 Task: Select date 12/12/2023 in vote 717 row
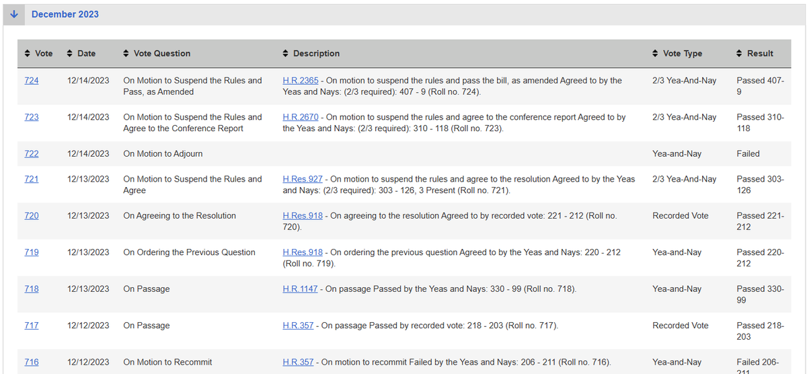coord(88,326)
